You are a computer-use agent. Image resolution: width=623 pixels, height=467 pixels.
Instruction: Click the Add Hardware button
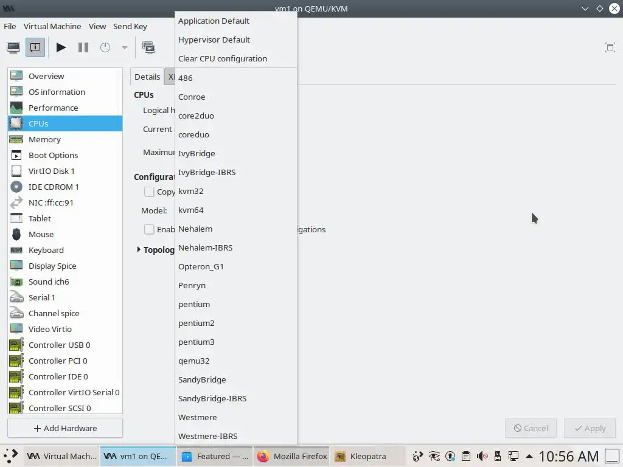[65, 428]
